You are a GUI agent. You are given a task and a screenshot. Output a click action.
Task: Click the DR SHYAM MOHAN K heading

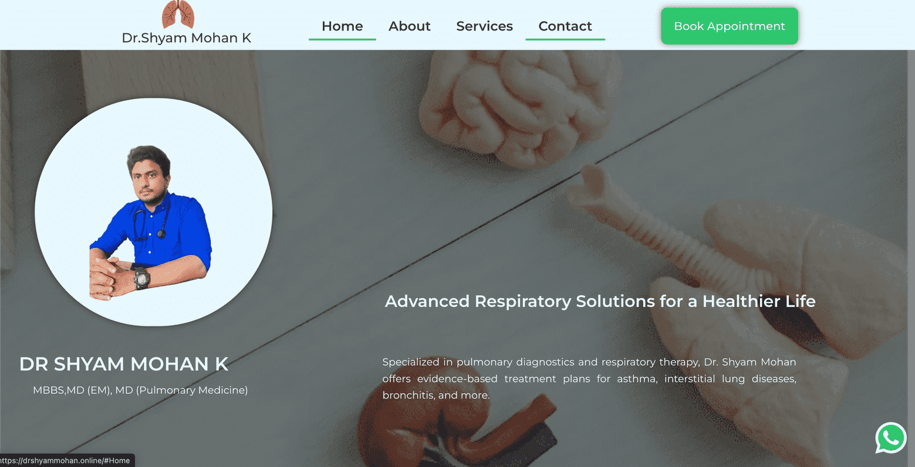pyautogui.click(x=124, y=364)
